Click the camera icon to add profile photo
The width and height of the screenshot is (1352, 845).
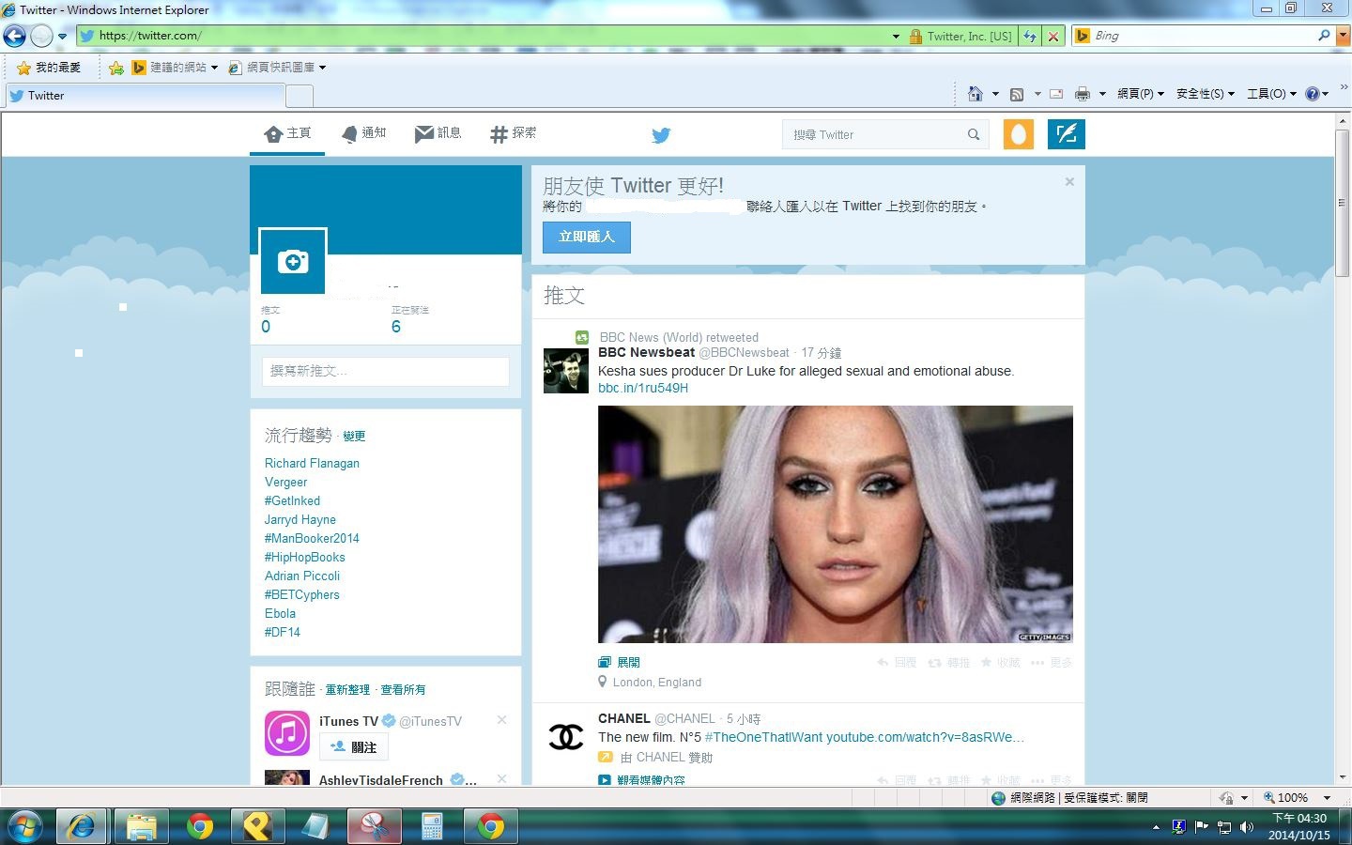pyautogui.click(x=293, y=261)
